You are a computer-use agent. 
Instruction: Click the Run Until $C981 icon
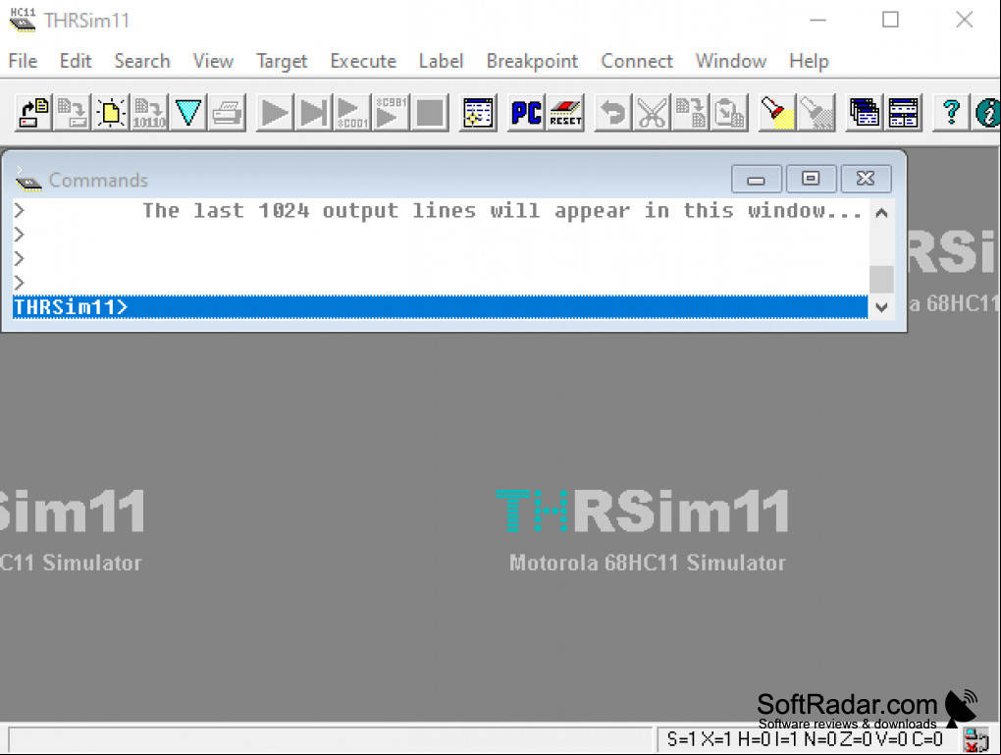coord(391,113)
